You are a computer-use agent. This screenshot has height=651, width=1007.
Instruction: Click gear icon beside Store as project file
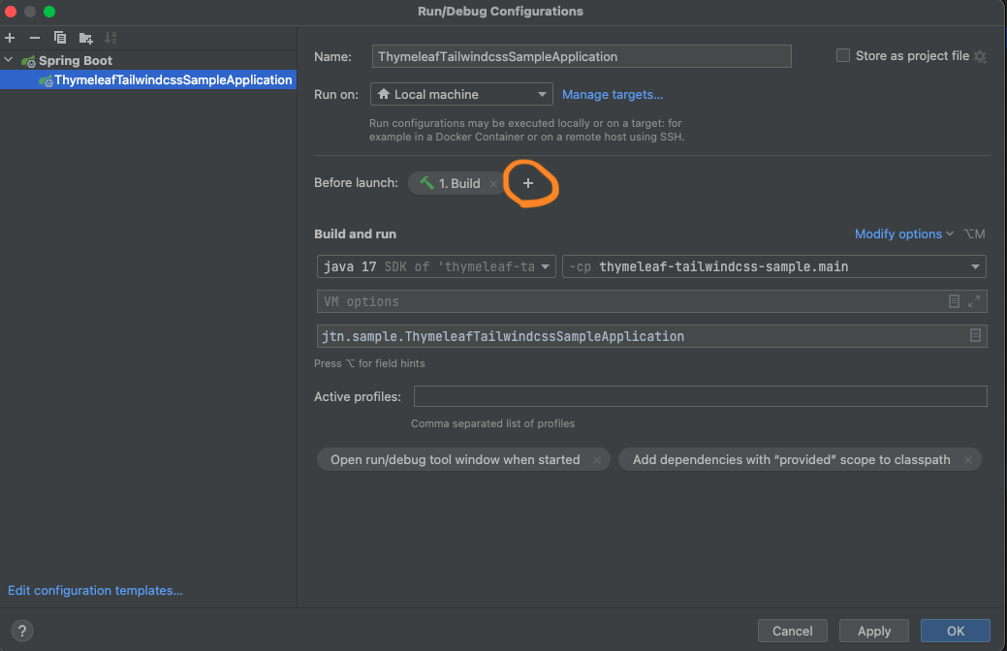pos(980,56)
